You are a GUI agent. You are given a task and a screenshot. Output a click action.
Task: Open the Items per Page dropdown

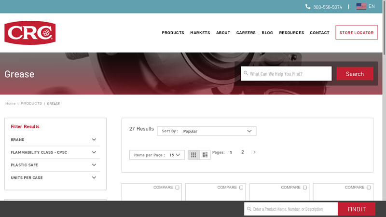click(x=157, y=155)
